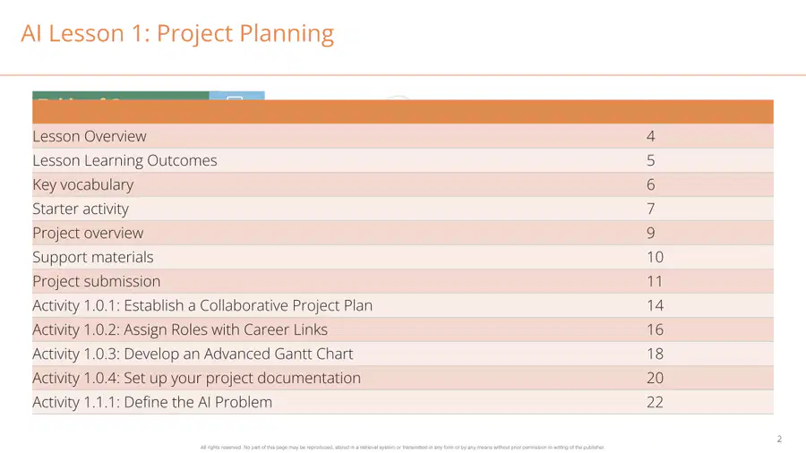806x453 pixels.
Task: Click the small blue icon tab above table
Action: click(237, 96)
